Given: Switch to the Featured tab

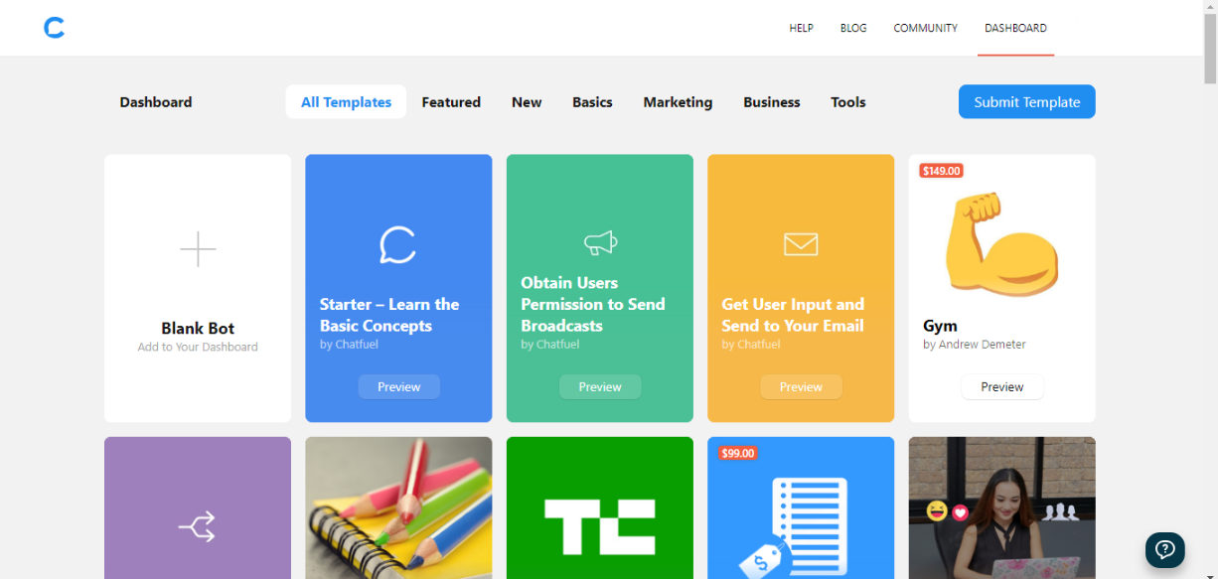Looking at the screenshot, I should click(x=451, y=102).
